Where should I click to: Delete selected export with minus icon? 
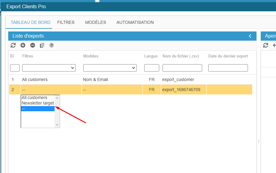[x=33, y=45]
